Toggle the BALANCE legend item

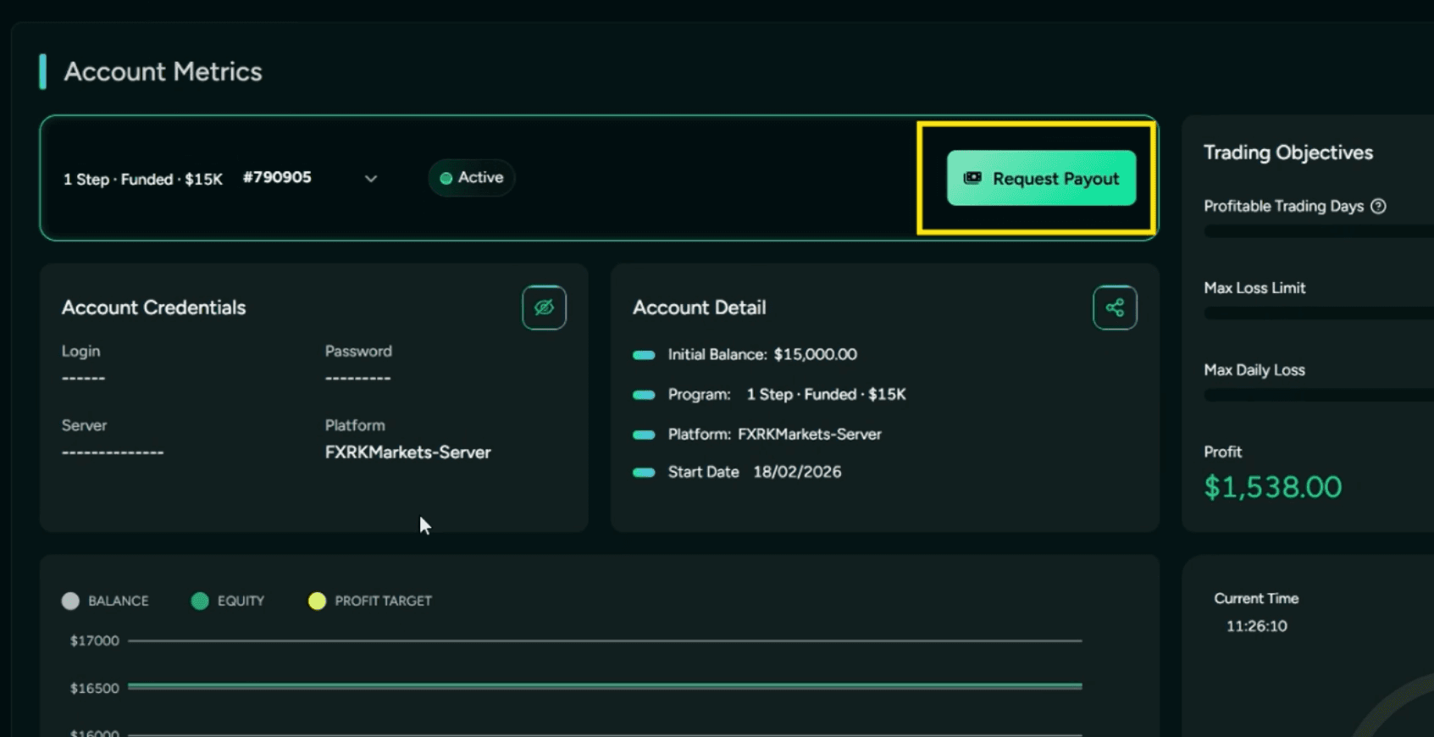point(105,601)
